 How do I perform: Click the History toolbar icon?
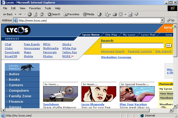click(x=99, y=14)
